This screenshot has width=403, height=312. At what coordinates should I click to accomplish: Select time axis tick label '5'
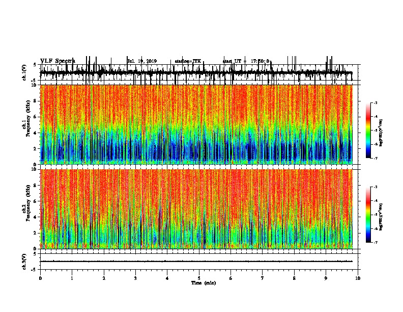pyautogui.click(x=199, y=278)
